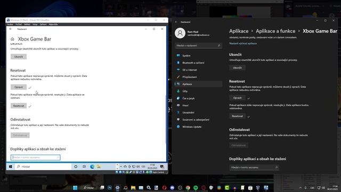The image size is (341, 192).
Task: Open VirtualBox cube on host taskbar
Action: [258, 188]
